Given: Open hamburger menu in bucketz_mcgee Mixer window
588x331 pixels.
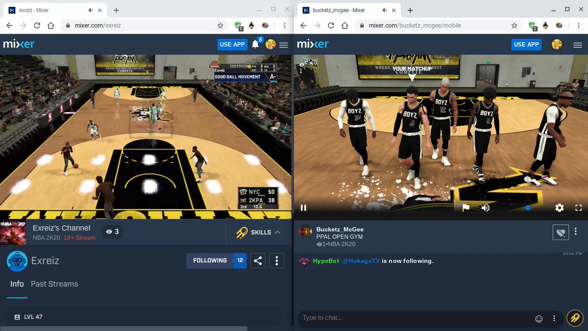Looking at the screenshot, I should [578, 45].
